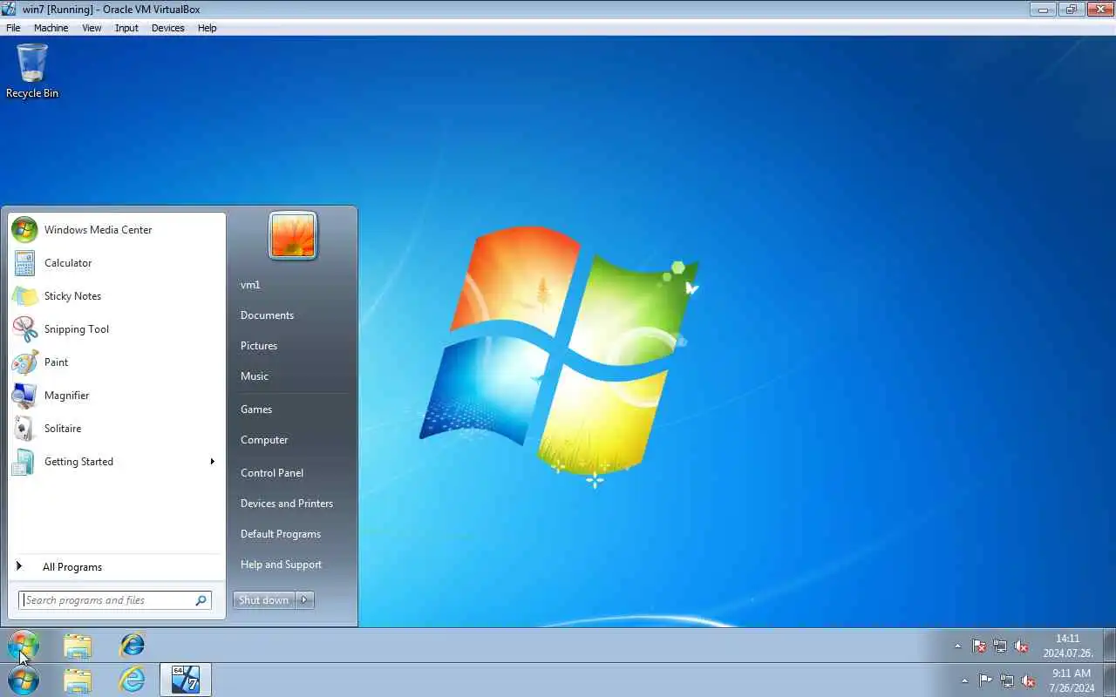Click Start orb on 9:11 AM taskbar
Image resolution: width=1116 pixels, height=697 pixels.
coord(24,680)
